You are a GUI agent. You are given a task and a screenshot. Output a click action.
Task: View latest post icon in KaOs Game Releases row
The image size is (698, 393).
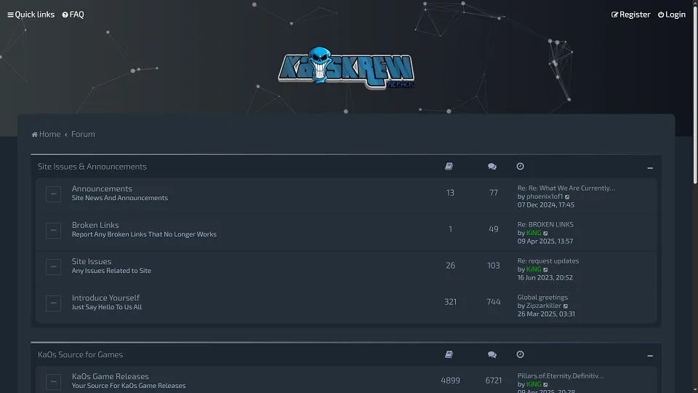point(546,384)
